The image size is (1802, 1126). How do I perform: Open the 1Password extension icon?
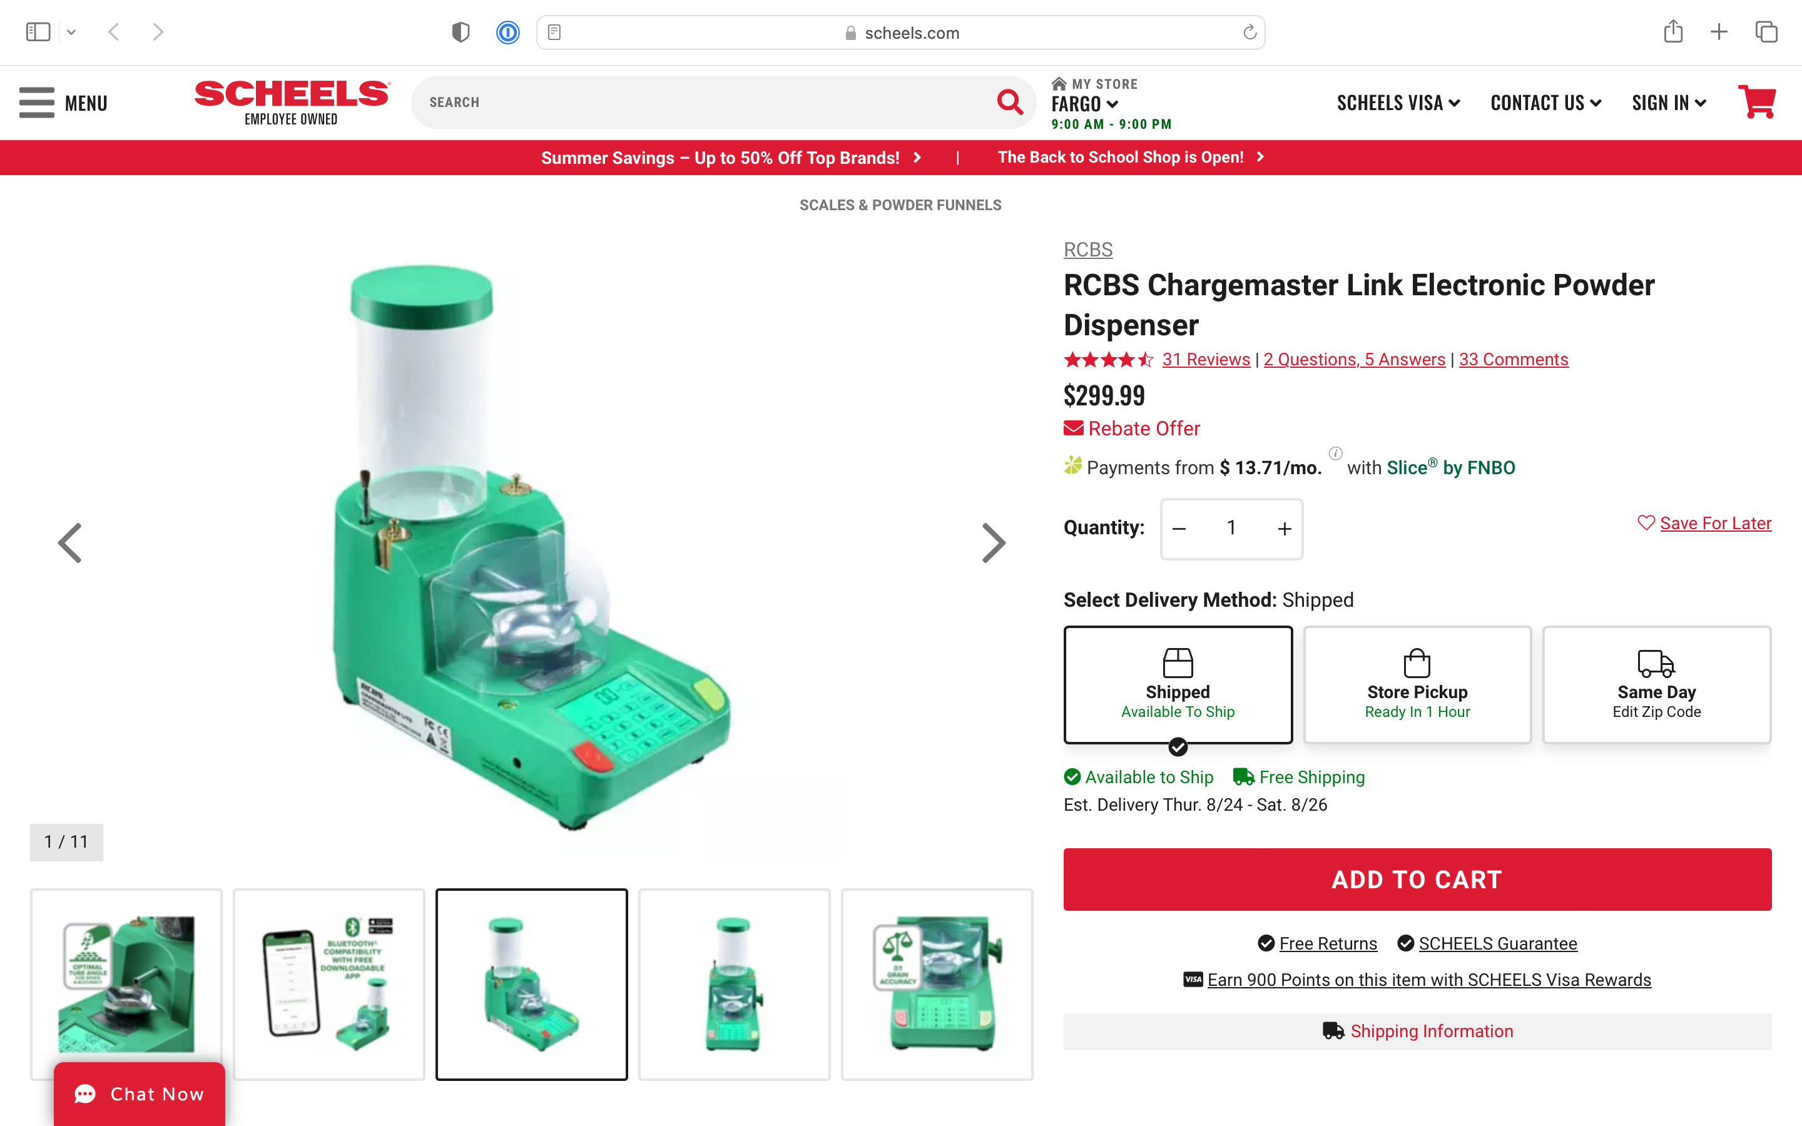pos(508,32)
